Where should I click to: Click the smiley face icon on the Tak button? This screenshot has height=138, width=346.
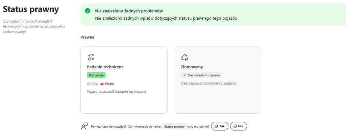[216, 126]
